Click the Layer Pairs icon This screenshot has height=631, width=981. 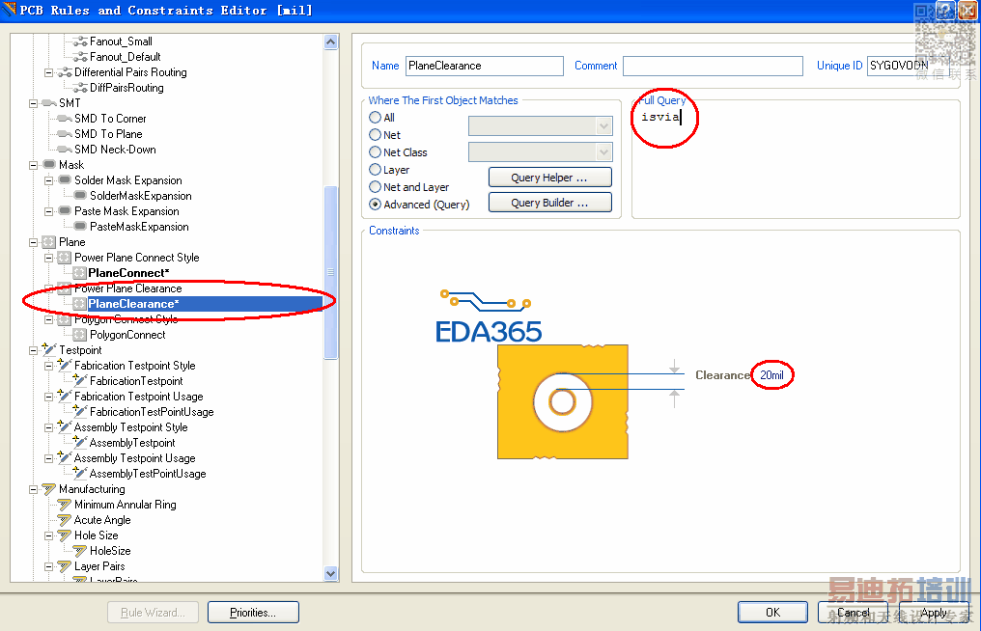coord(65,566)
